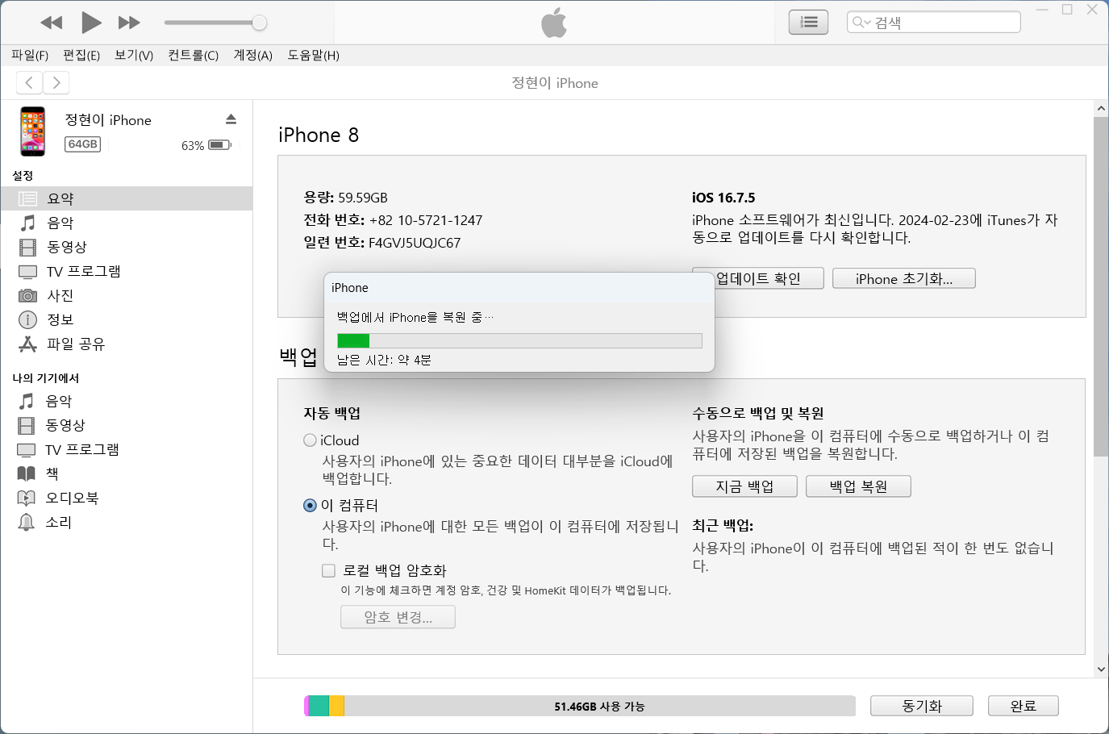Open the 편집(E) menu

coord(81,55)
